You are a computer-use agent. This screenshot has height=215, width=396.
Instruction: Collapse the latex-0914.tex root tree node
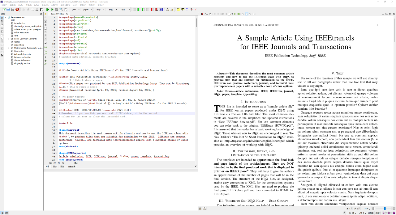tap(6, 17)
